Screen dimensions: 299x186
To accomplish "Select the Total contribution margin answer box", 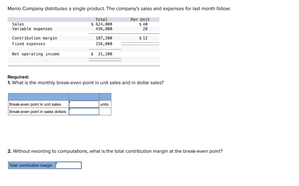I will pyautogui.click(x=68, y=165).
